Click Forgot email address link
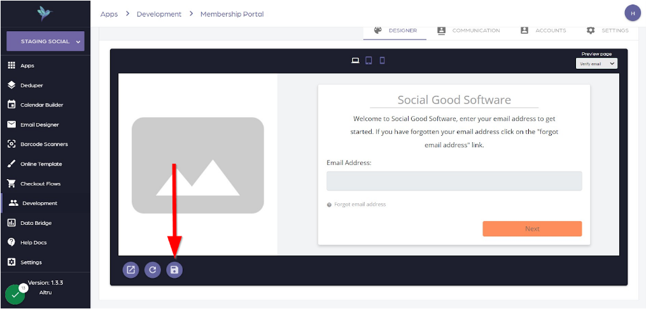Screen dimensions: 646x311 tap(360, 205)
